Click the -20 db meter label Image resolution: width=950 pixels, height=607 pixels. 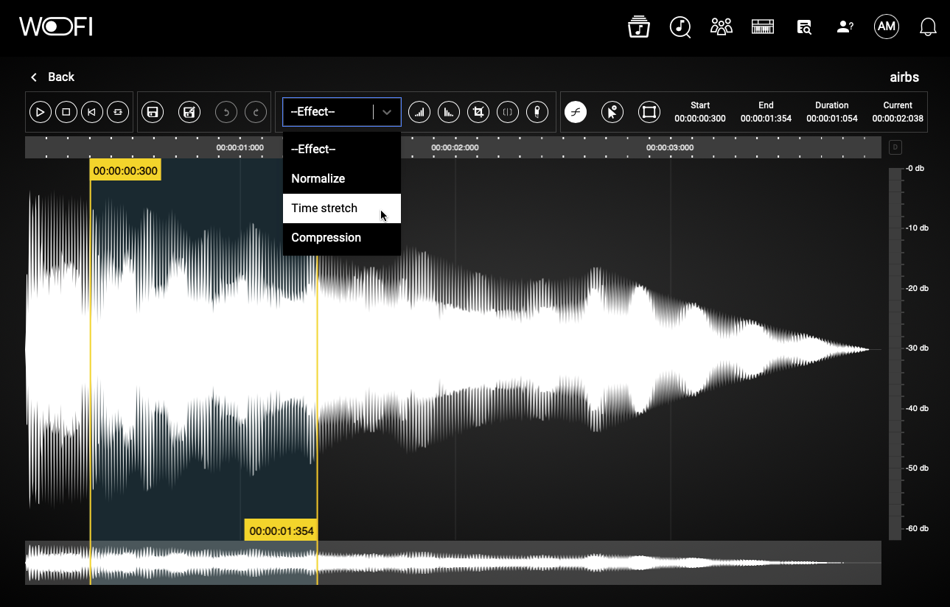[918, 288]
